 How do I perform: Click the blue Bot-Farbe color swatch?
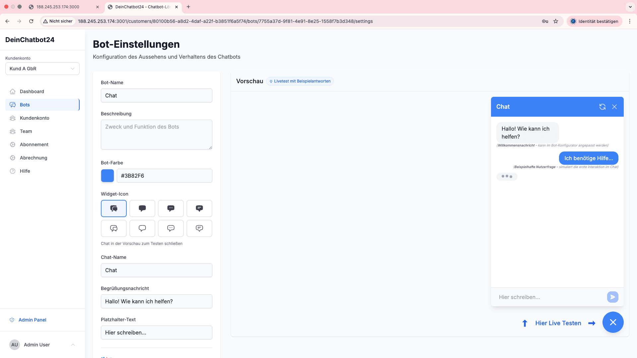point(107,176)
